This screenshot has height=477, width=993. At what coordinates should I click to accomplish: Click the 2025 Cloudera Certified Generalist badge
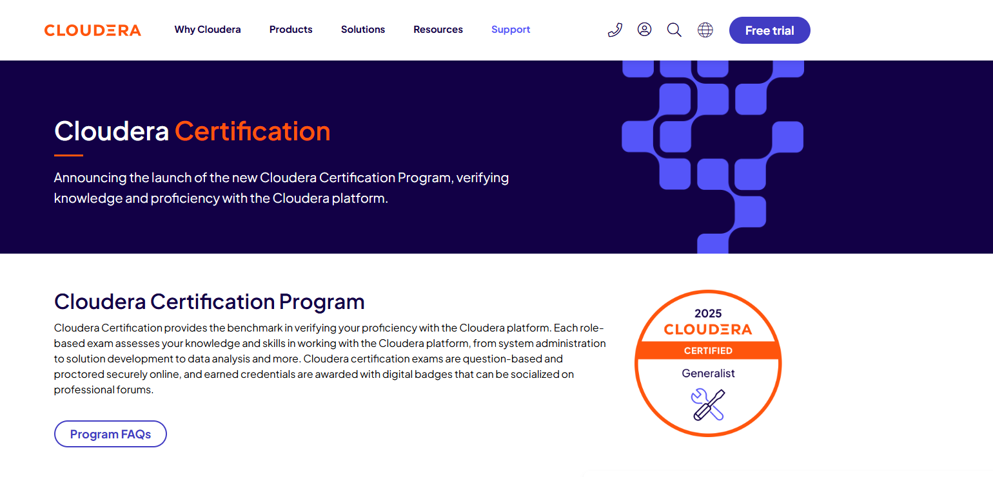(708, 363)
